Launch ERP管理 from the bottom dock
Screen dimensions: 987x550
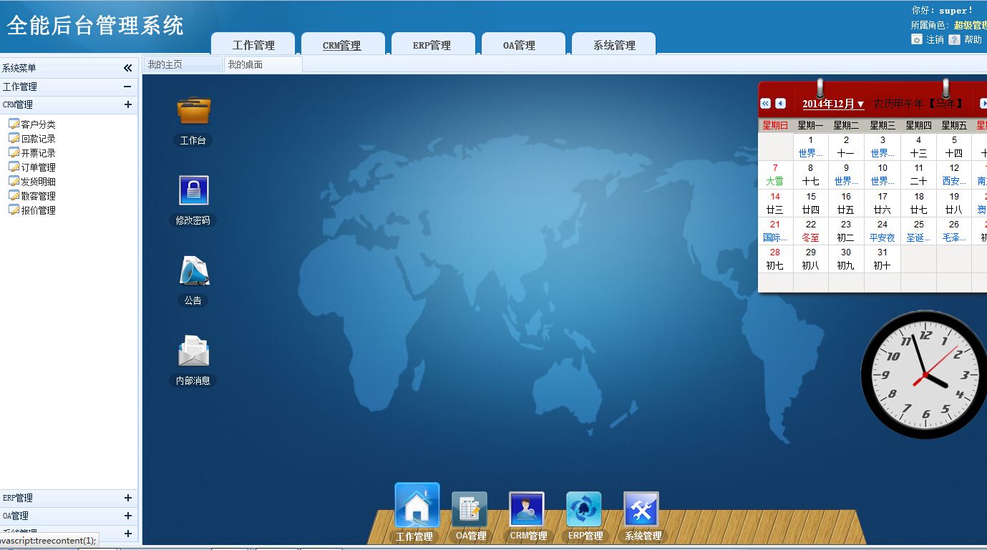[x=585, y=509]
